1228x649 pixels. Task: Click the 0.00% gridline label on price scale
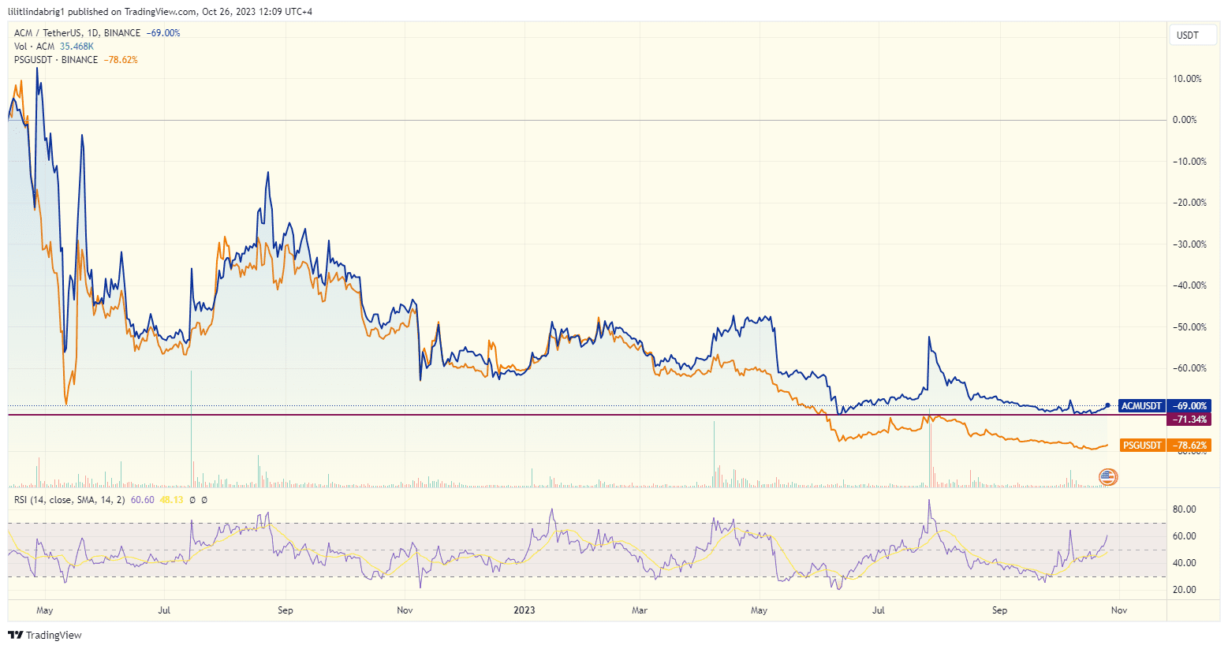click(x=1184, y=120)
